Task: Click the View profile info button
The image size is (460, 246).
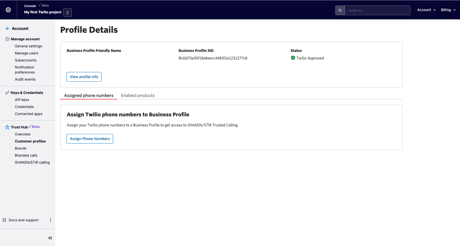Action: click(84, 77)
